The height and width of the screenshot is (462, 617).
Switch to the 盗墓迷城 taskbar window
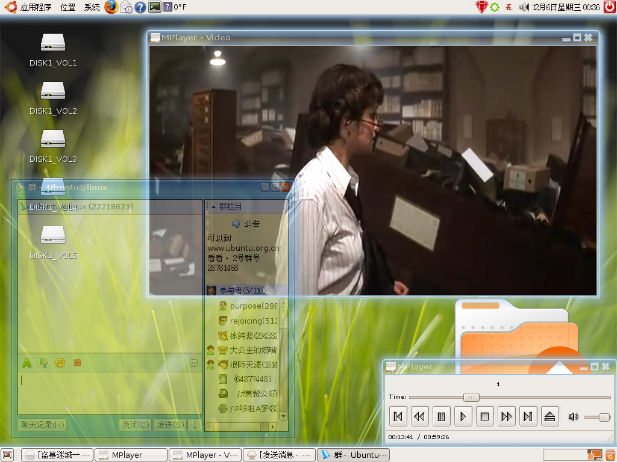coord(57,455)
